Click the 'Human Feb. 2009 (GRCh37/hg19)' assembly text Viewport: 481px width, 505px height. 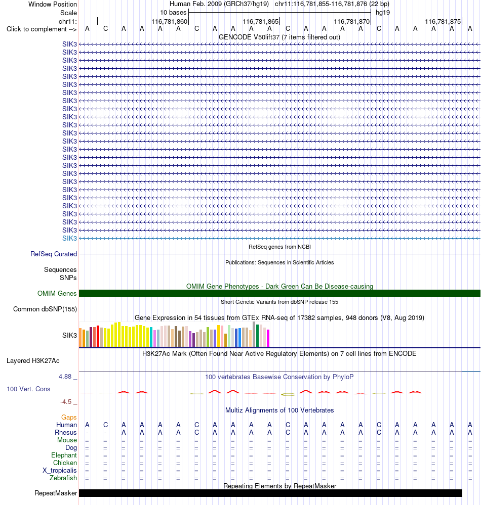[x=219, y=4]
